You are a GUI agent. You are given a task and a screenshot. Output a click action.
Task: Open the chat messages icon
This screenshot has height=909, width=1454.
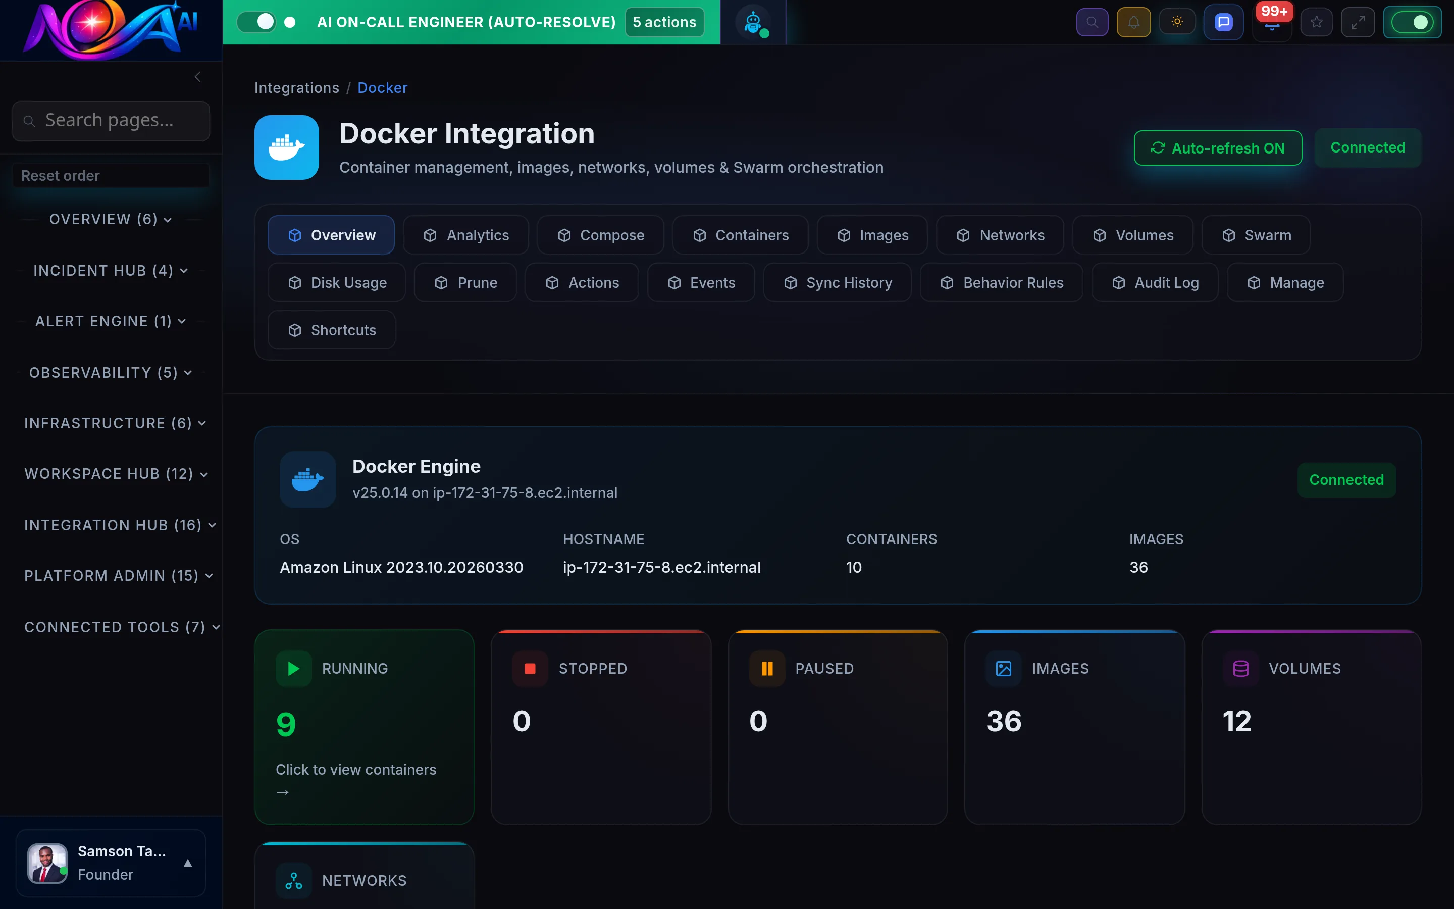(x=1223, y=22)
